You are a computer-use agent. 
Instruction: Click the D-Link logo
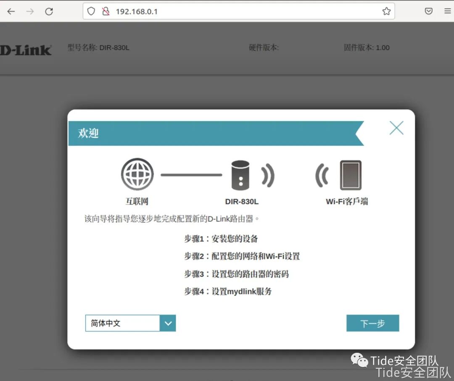pyautogui.click(x=26, y=50)
